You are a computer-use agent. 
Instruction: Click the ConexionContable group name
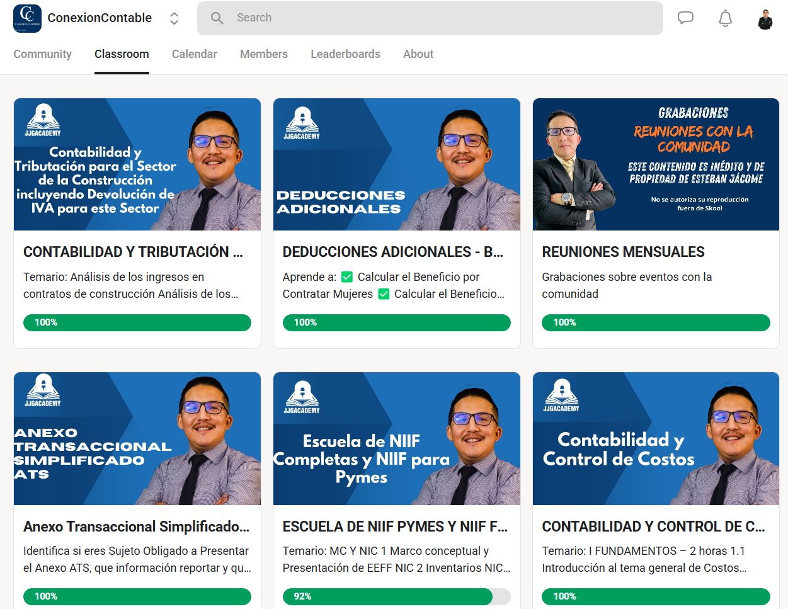pos(100,18)
